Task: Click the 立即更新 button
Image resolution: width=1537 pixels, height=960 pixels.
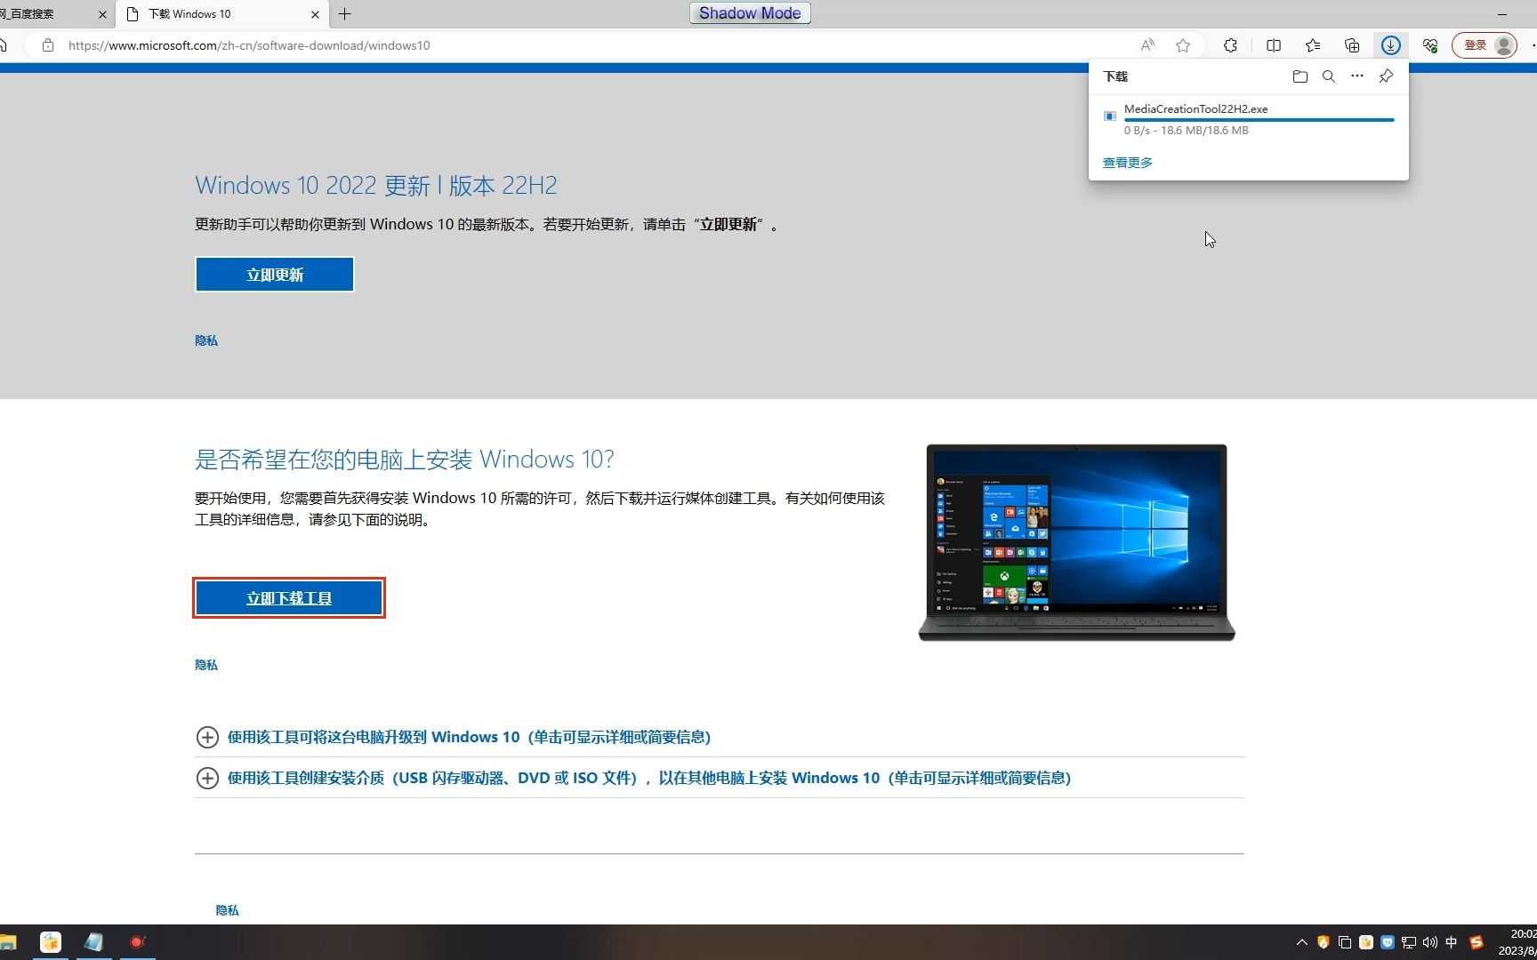Action: click(x=275, y=275)
